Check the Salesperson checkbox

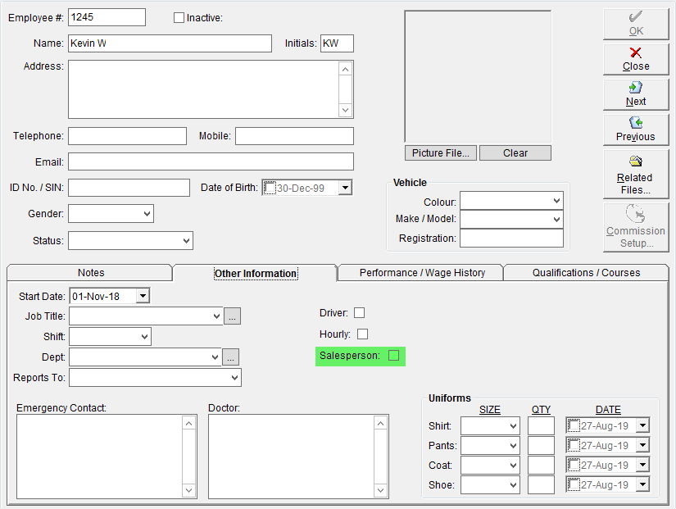click(x=393, y=356)
